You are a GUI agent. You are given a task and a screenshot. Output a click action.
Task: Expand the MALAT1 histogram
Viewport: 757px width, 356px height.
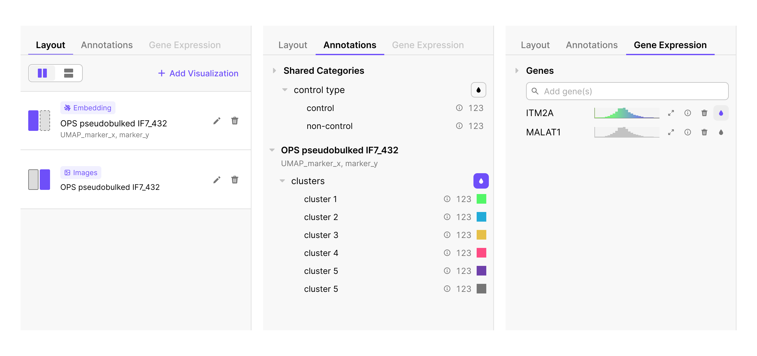(x=671, y=132)
